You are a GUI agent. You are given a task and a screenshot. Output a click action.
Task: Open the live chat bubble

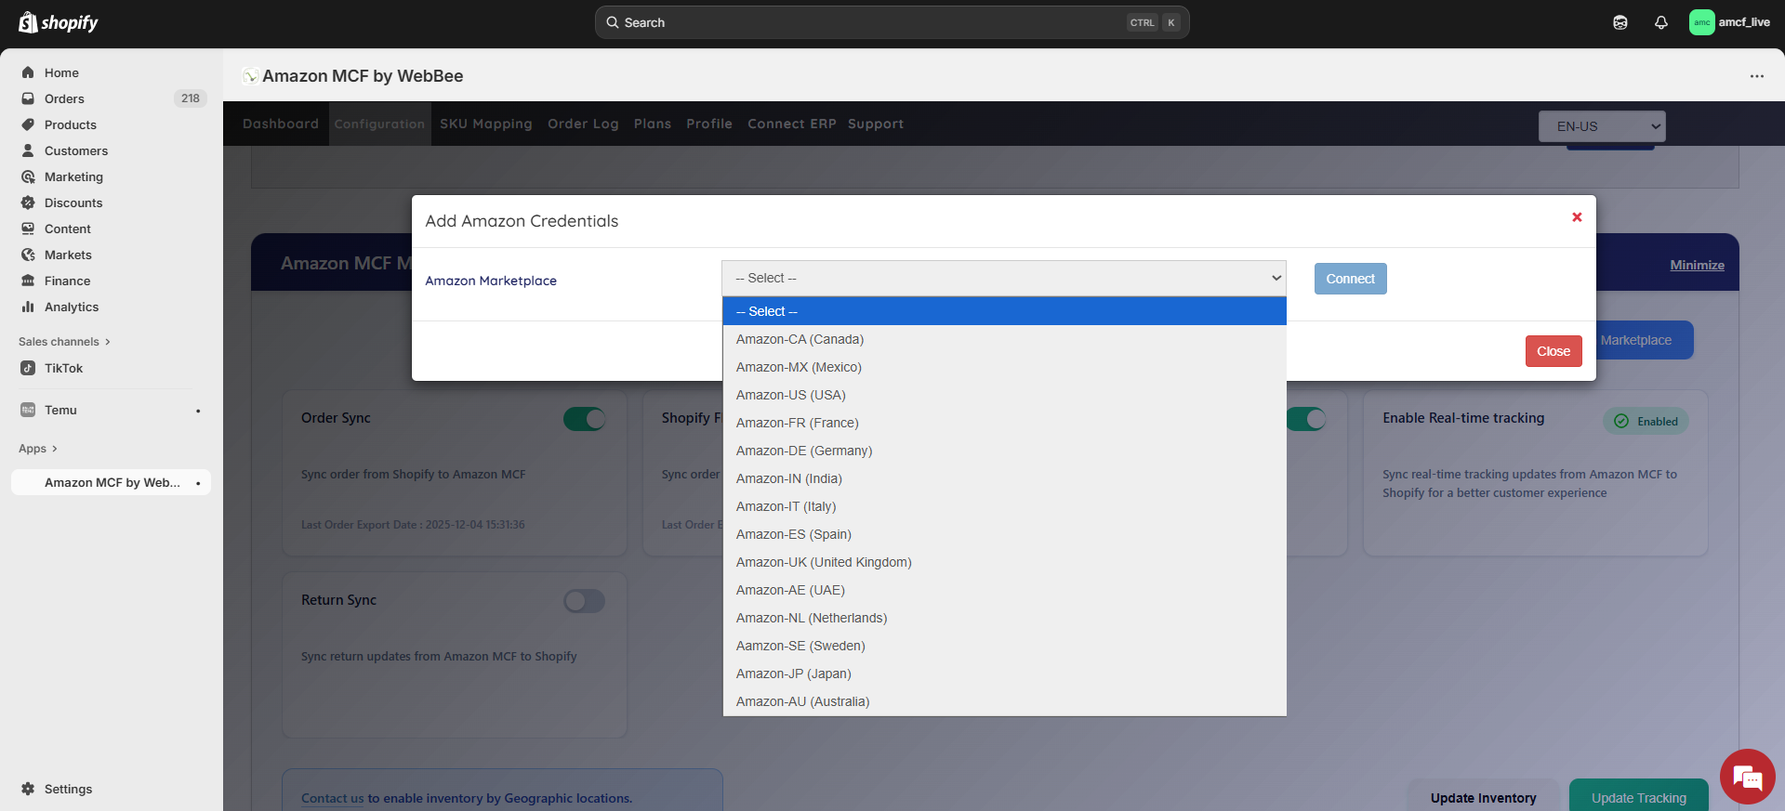1747,777
